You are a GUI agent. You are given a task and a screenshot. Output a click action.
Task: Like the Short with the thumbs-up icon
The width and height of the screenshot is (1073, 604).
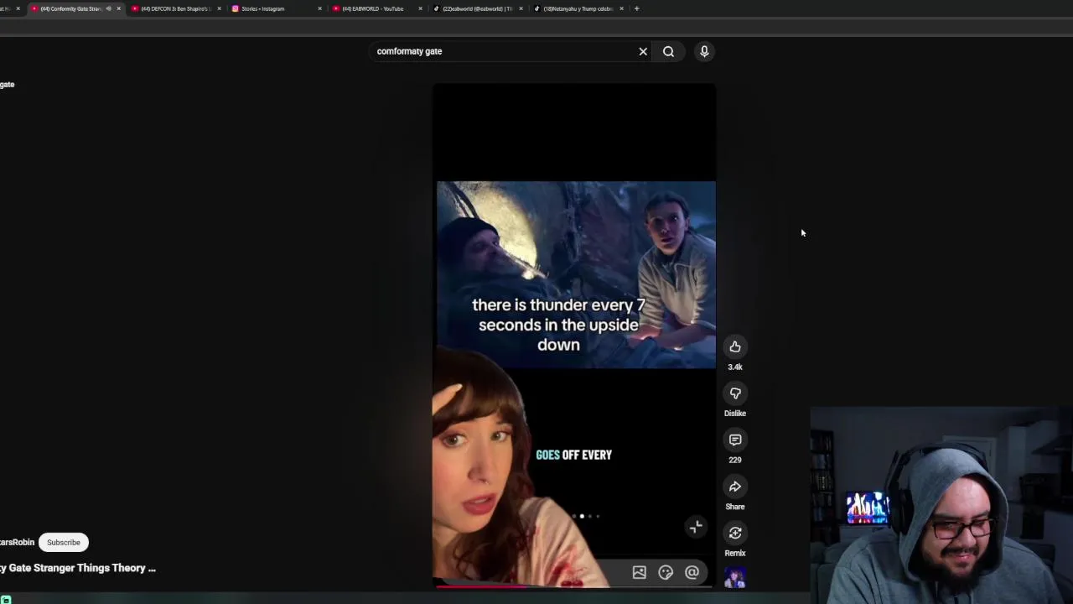tap(735, 346)
